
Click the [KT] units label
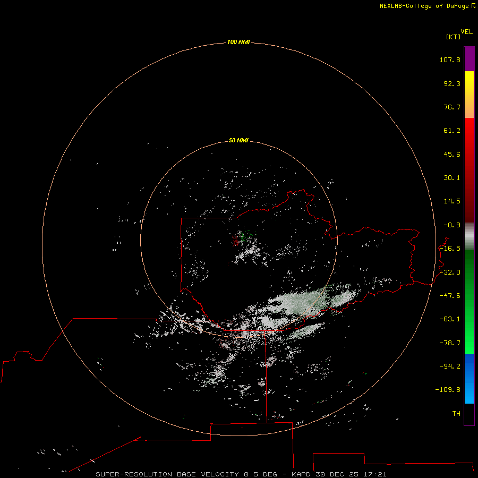[454, 37]
